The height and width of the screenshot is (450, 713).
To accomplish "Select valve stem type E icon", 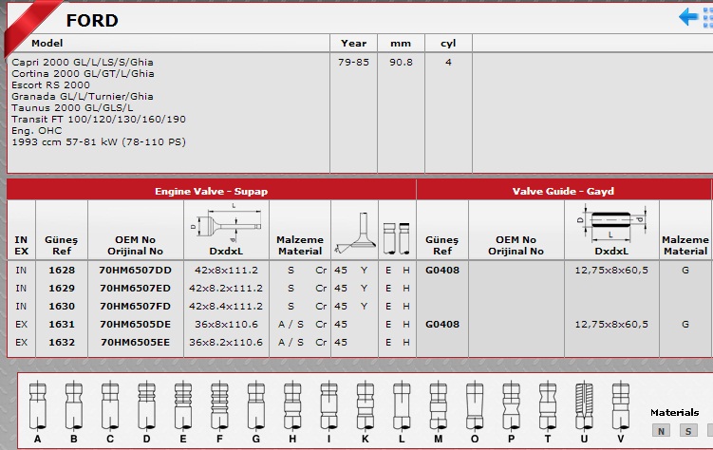I will click(x=183, y=406).
